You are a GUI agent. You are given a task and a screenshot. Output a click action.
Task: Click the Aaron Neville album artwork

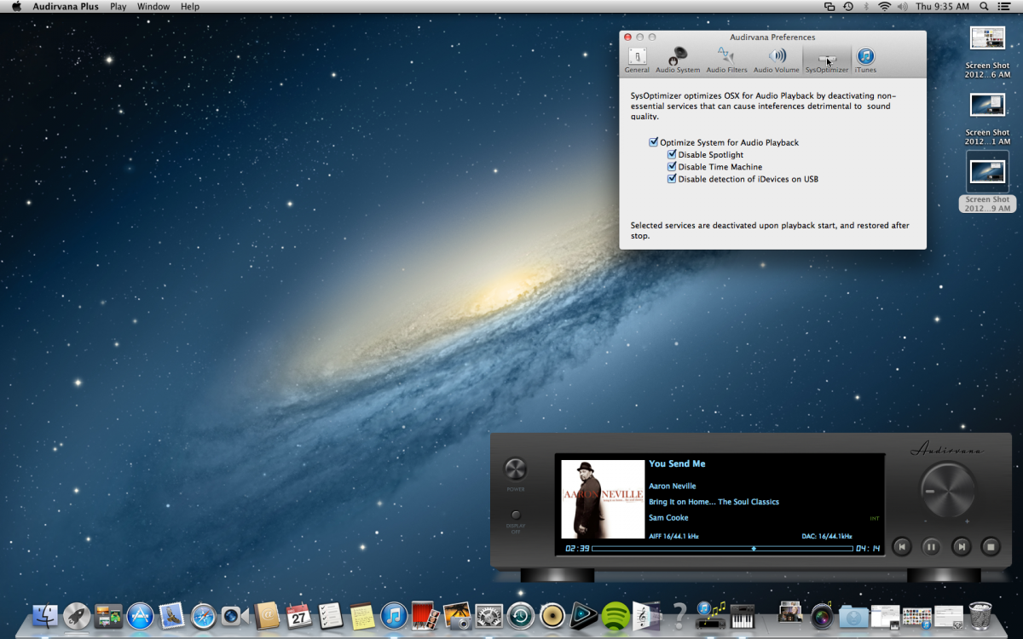[603, 499]
